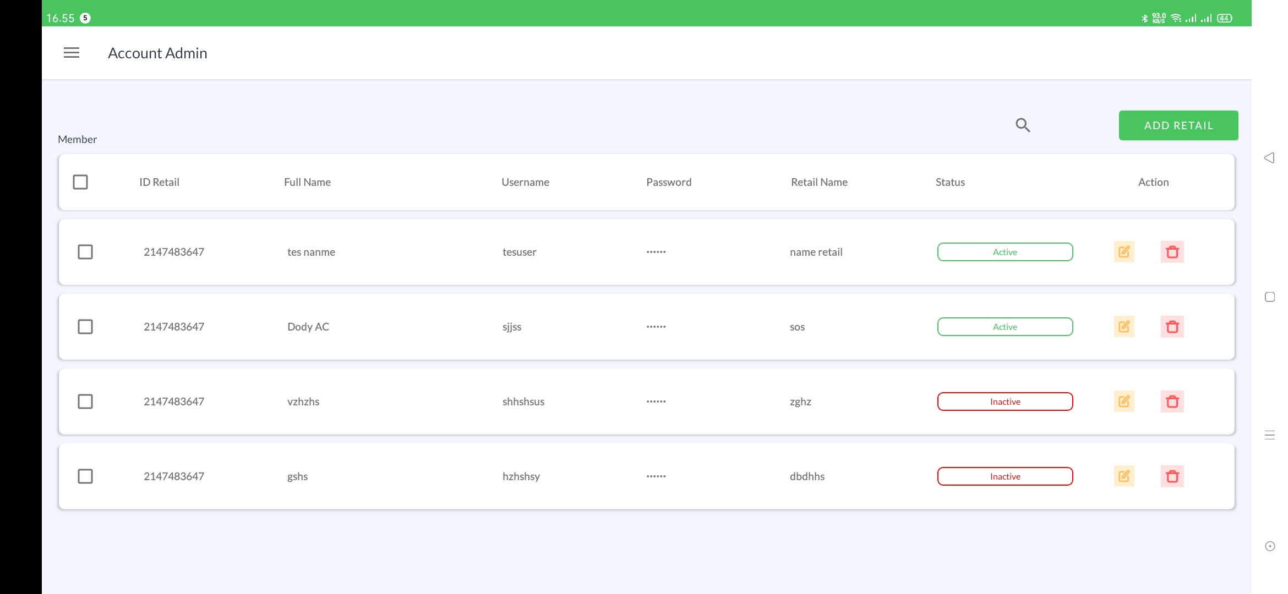Click the search magnifier icon
This screenshot has height=594, width=1288.
[1023, 125]
